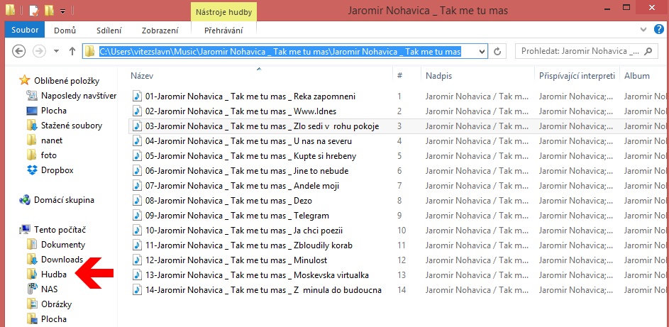Select the Hudba folder in sidebar

(x=53, y=275)
